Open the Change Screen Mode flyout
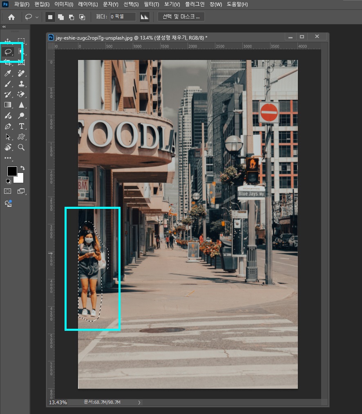362x414 pixels. (x=21, y=191)
